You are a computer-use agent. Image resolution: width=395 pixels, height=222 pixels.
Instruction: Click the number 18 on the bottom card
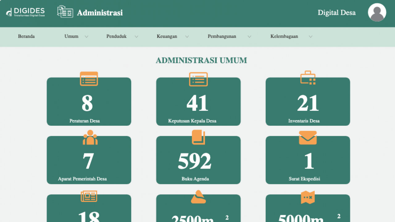[x=88, y=217]
